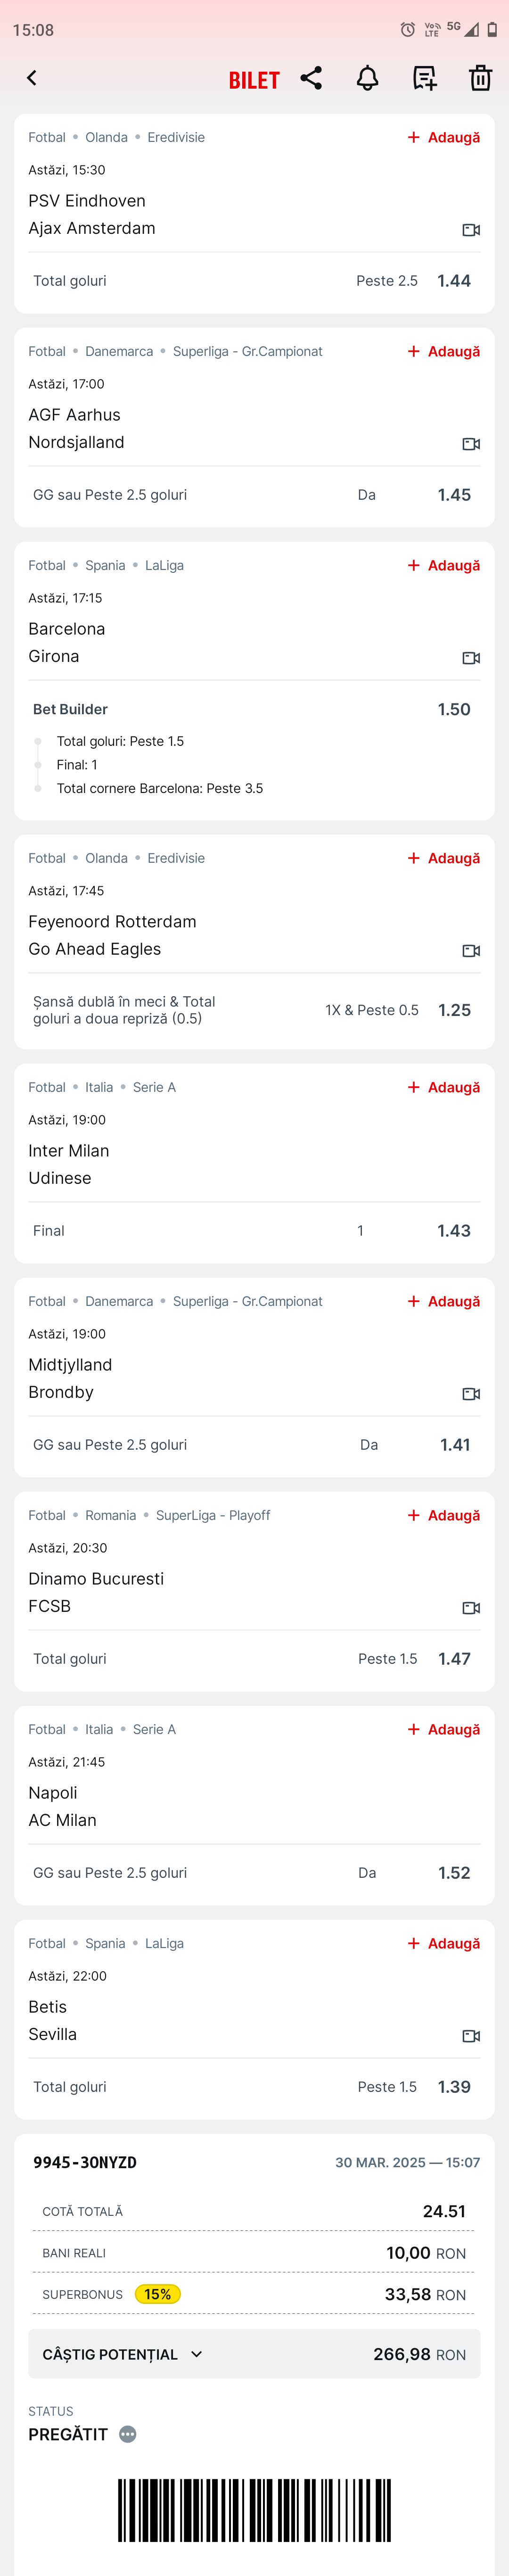509x2576 pixels.
Task: Tap the share ticket icon
Action: click(x=311, y=78)
